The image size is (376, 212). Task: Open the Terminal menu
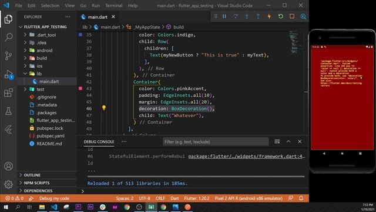click(x=113, y=5)
